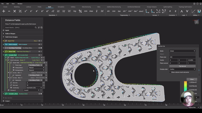This screenshot has height=113, width=202.
Task: Click the Close button in Section Cut
Action: (x=192, y=79)
